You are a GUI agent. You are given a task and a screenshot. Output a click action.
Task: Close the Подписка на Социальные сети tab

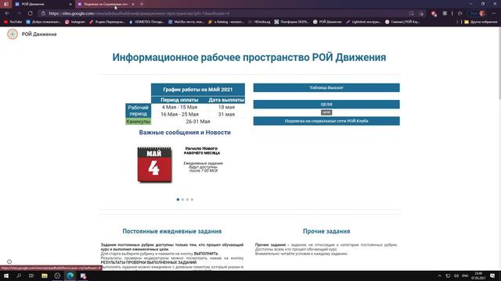pyautogui.click(x=133, y=4)
